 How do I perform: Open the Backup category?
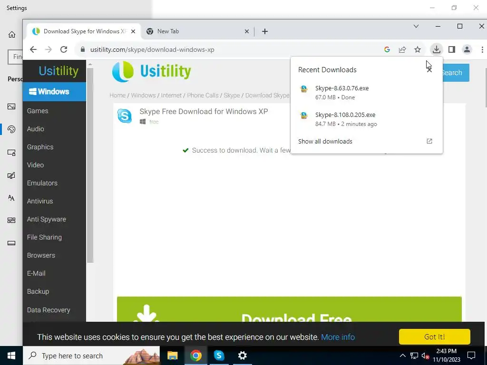coord(38,291)
